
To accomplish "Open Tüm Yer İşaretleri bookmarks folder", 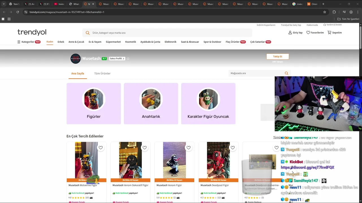I will coord(348,19).
